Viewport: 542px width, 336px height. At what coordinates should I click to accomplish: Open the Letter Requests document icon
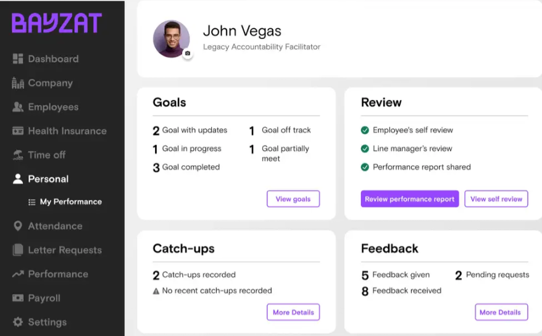tap(18, 250)
